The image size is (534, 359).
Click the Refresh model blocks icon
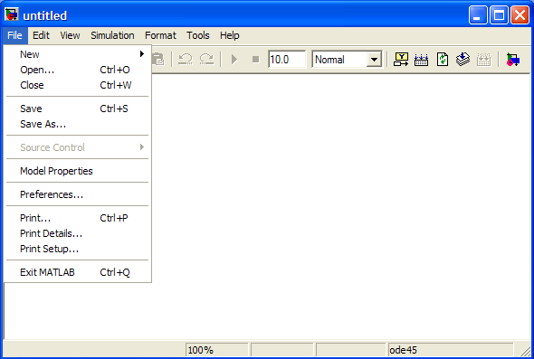pos(443,60)
